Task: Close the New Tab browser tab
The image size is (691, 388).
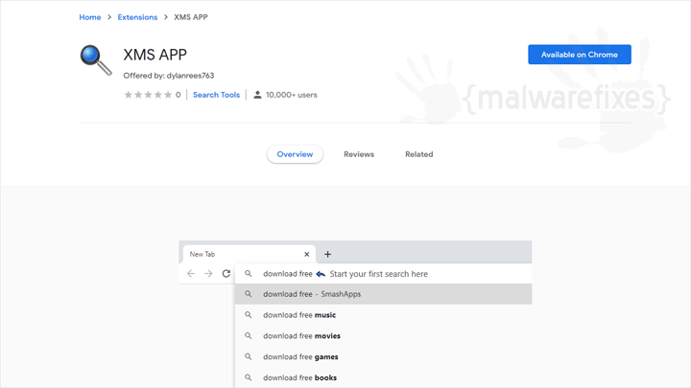Action: click(307, 254)
